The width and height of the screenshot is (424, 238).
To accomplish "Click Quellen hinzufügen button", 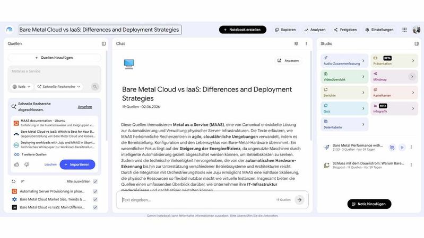I will coord(54,58).
